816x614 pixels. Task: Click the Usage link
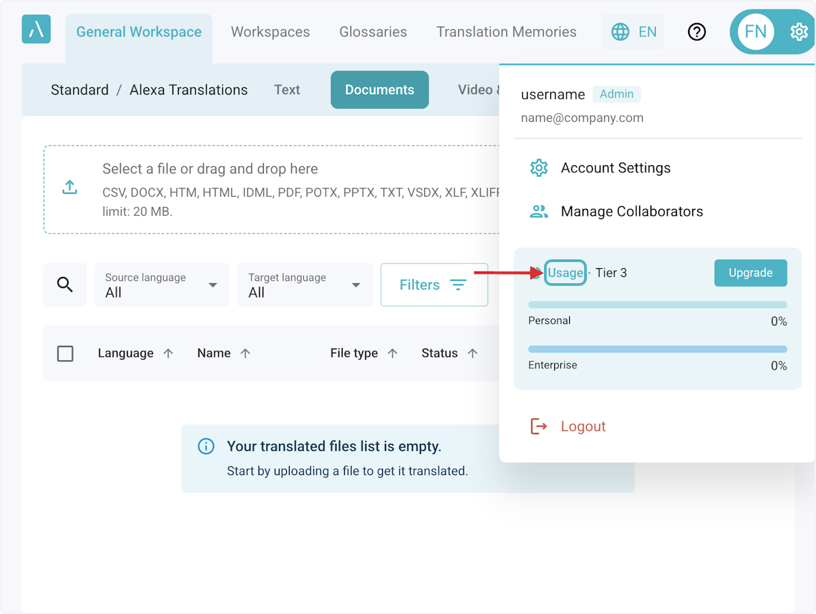(x=565, y=273)
